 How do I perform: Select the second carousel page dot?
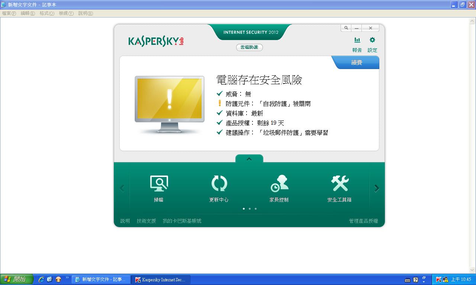click(x=250, y=209)
